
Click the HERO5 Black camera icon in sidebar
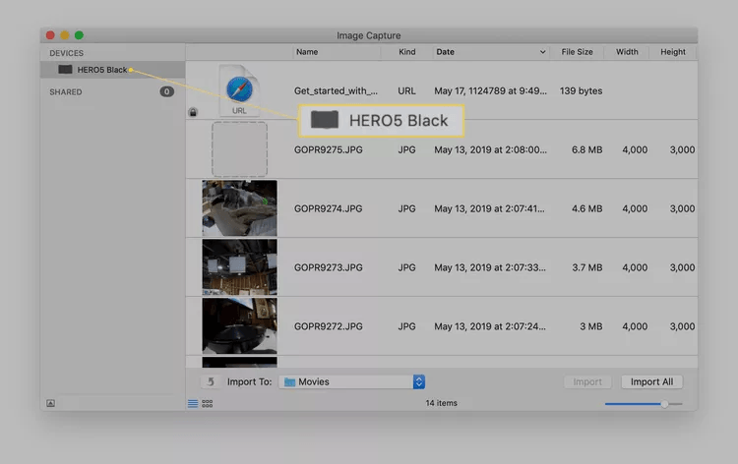point(65,70)
